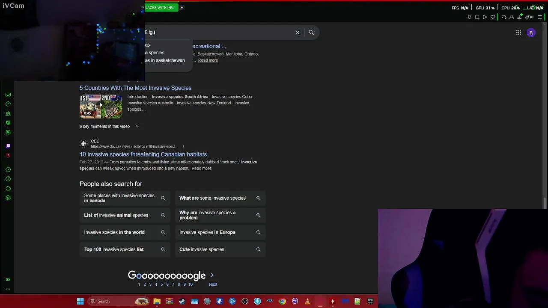
Task: Play the 8:45 invasive species video thumbnail
Action: pos(101,107)
